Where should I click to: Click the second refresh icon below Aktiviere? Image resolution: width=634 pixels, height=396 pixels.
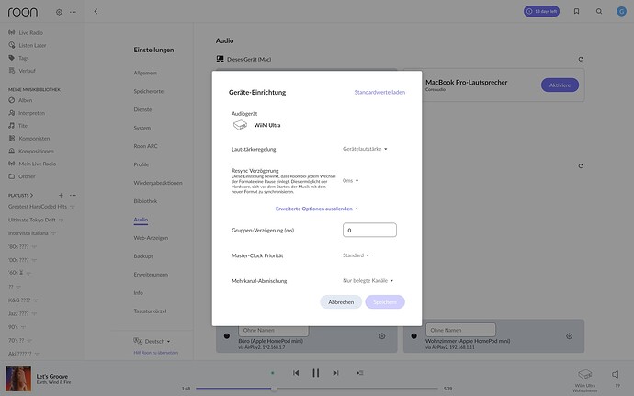click(x=581, y=166)
